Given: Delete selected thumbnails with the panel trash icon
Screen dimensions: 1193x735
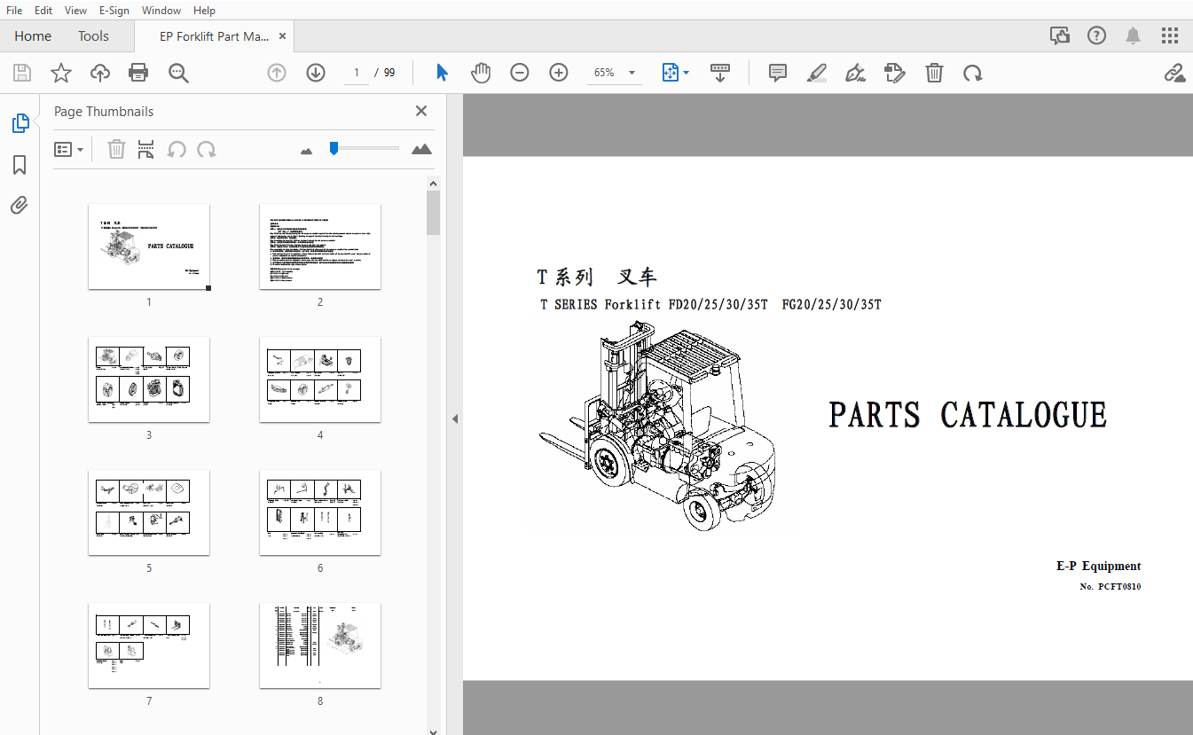Looking at the screenshot, I should pos(116,149).
